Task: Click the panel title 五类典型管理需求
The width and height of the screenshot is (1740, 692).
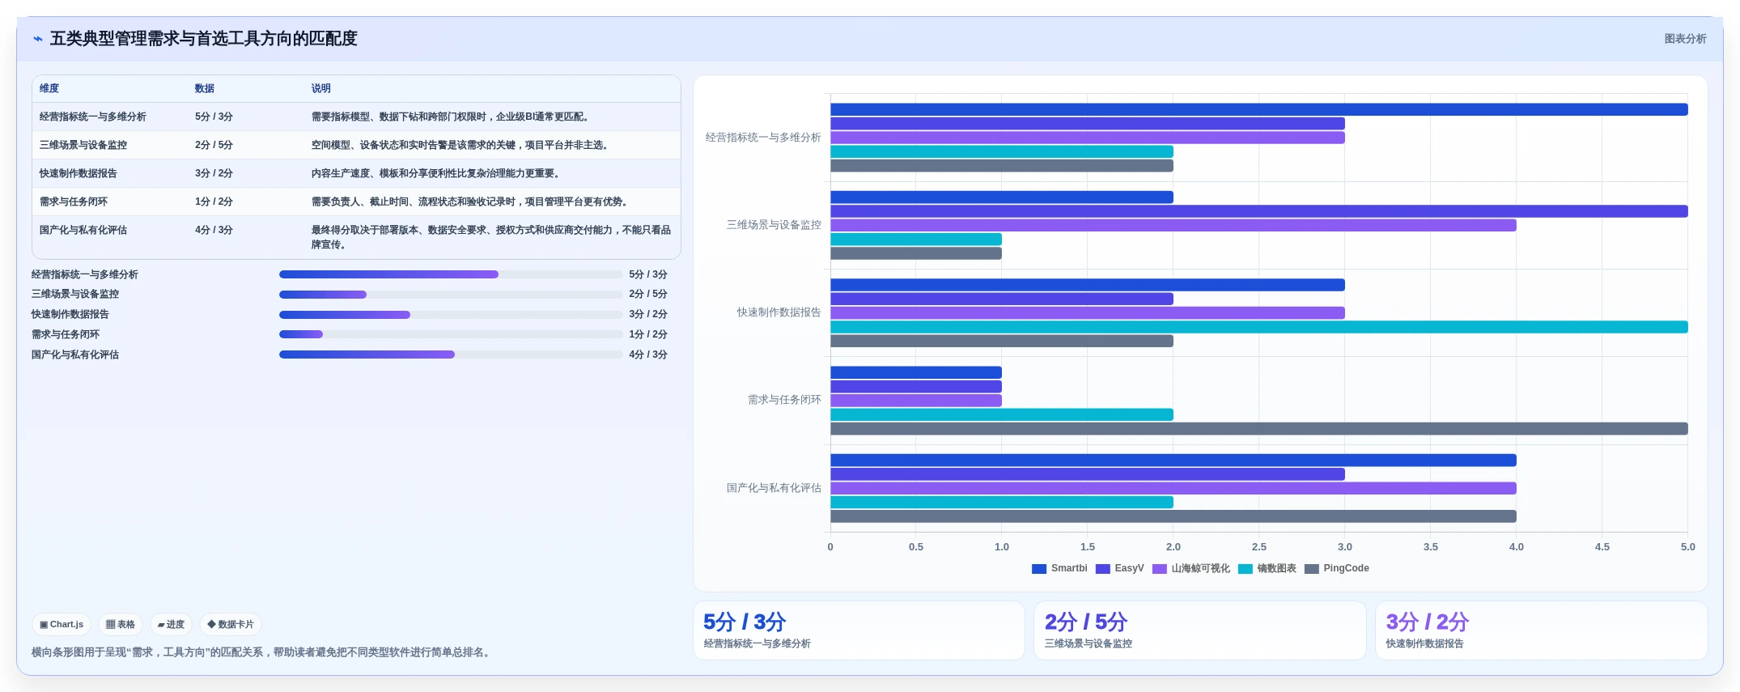Action: coord(204,39)
